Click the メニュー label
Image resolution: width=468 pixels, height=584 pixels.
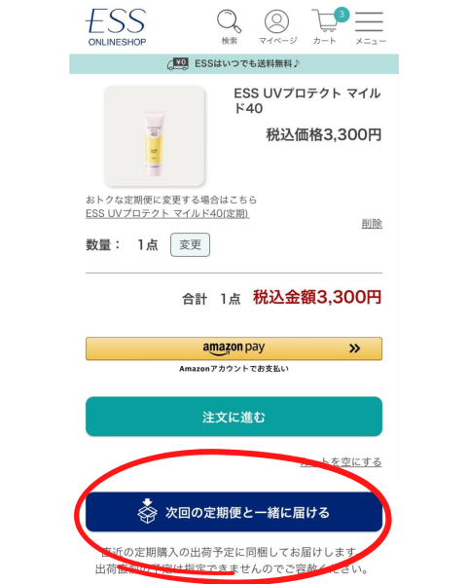[x=371, y=41]
